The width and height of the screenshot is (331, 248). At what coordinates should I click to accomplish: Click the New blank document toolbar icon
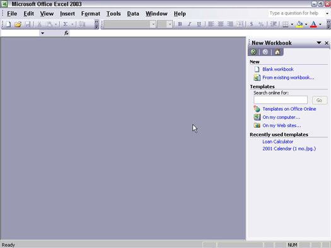coord(8,24)
